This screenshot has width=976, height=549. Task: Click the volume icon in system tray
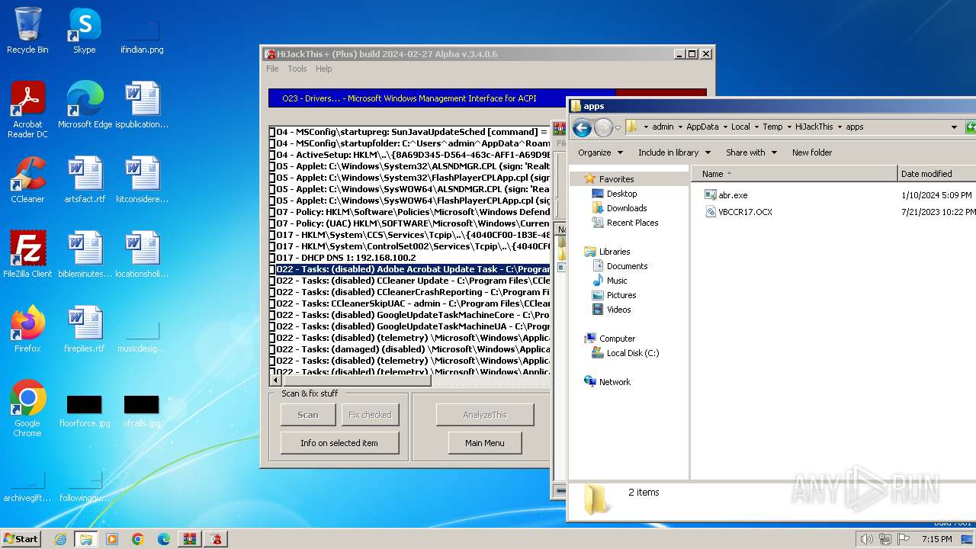point(866,539)
